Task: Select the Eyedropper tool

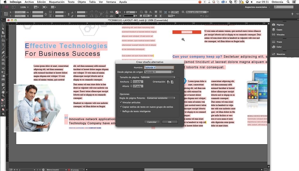Action: pos(3,88)
